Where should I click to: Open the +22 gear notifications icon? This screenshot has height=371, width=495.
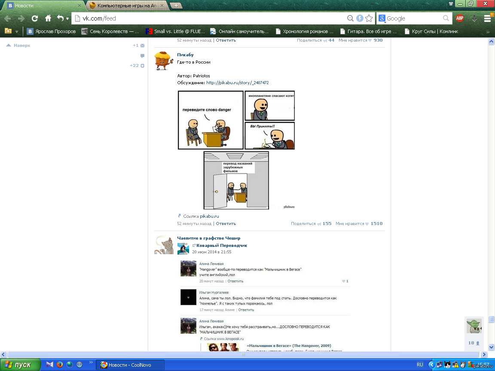tap(142, 66)
